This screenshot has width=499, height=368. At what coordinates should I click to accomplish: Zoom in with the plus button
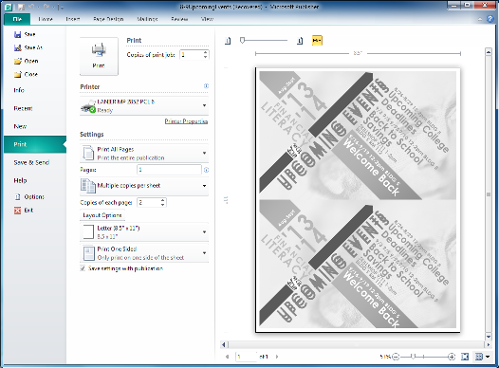452,357
